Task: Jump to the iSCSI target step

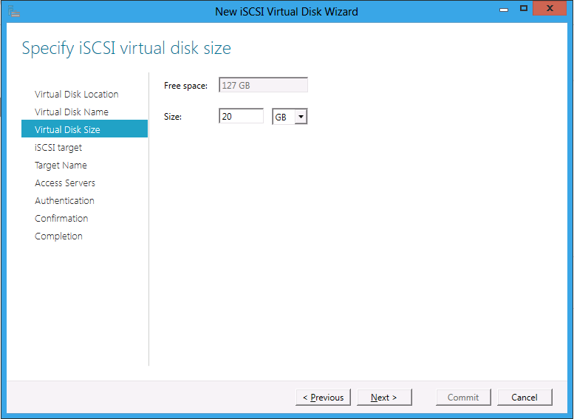Action: [x=58, y=147]
